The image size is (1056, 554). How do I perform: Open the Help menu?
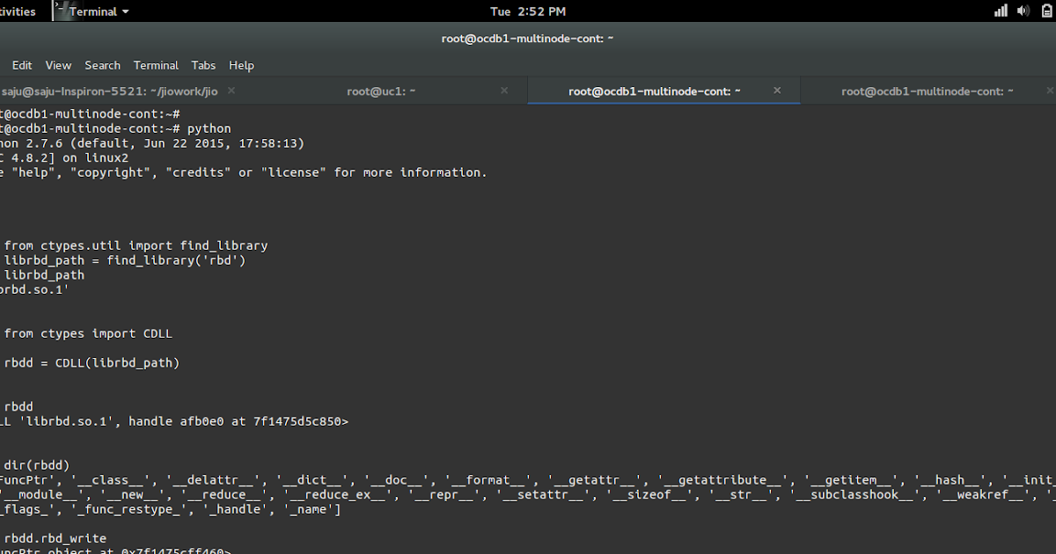[241, 65]
